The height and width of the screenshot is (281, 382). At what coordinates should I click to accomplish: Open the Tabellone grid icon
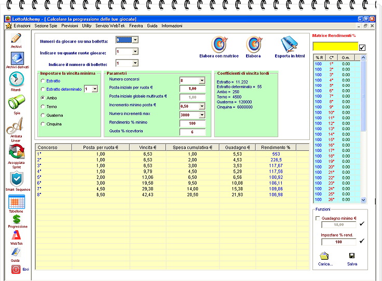click(17, 202)
